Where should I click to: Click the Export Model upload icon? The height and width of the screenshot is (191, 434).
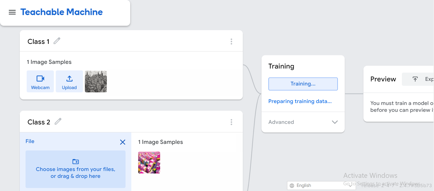(415, 79)
